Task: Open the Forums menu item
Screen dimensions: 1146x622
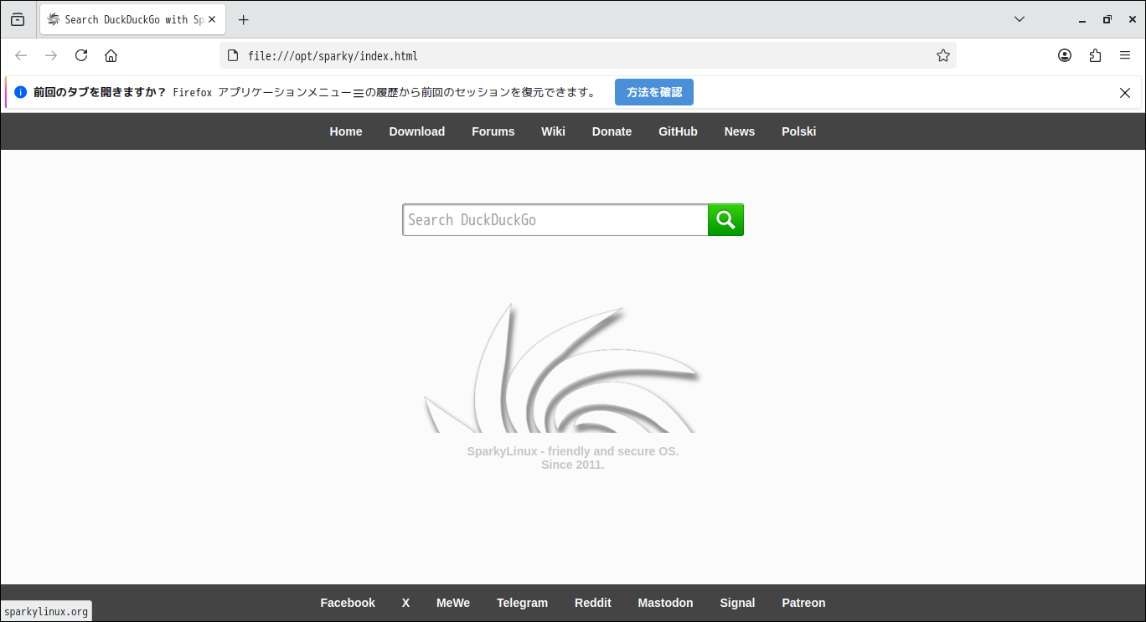Action: point(493,131)
